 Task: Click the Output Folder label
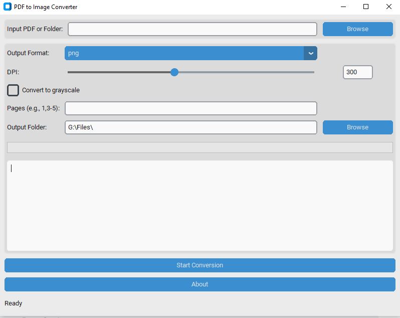pos(27,127)
